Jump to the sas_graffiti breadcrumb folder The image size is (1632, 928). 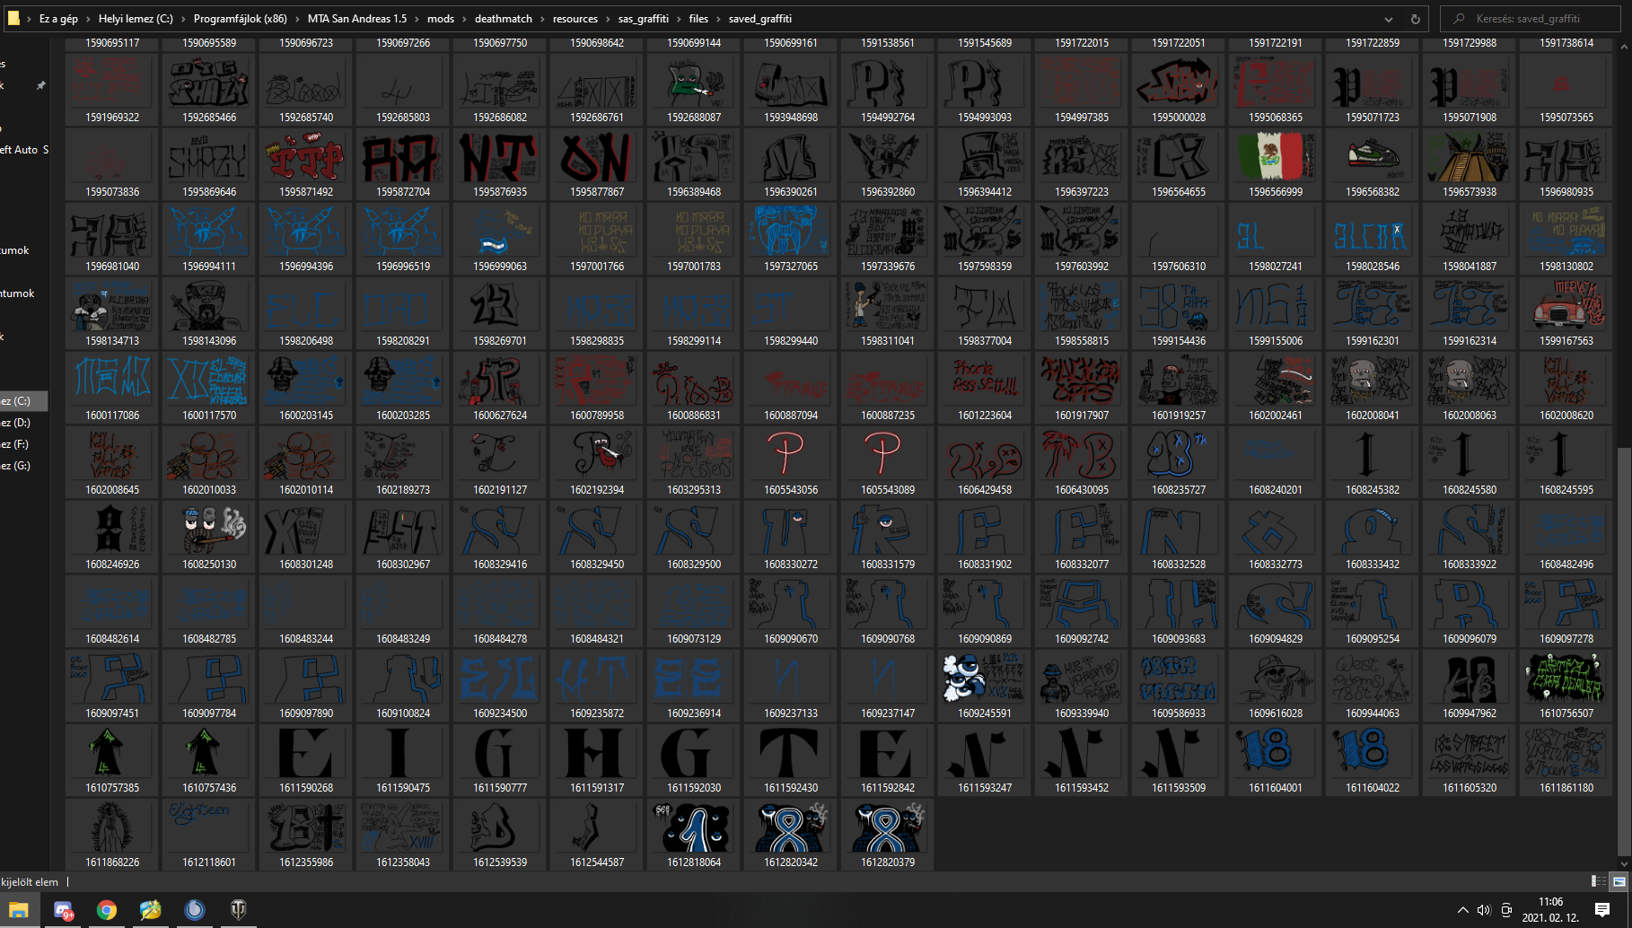644,19
